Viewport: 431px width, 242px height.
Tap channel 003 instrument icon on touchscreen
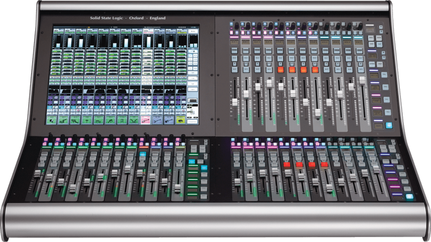point(75,120)
